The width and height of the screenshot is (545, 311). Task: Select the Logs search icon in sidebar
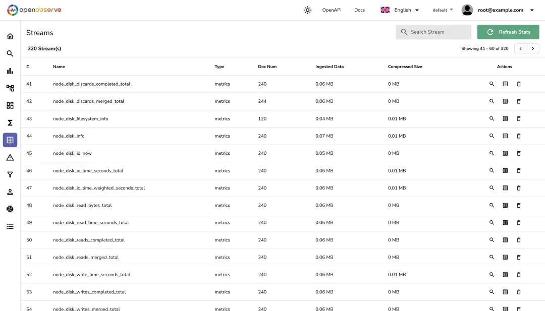point(10,53)
